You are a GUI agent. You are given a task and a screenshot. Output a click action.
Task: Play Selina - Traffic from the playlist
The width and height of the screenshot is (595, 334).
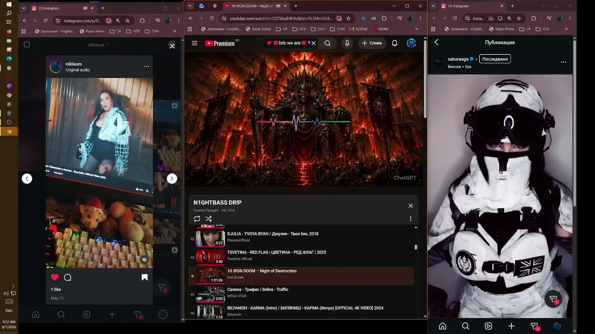[302, 294]
